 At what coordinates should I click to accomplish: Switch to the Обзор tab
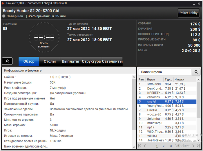click(x=29, y=61)
